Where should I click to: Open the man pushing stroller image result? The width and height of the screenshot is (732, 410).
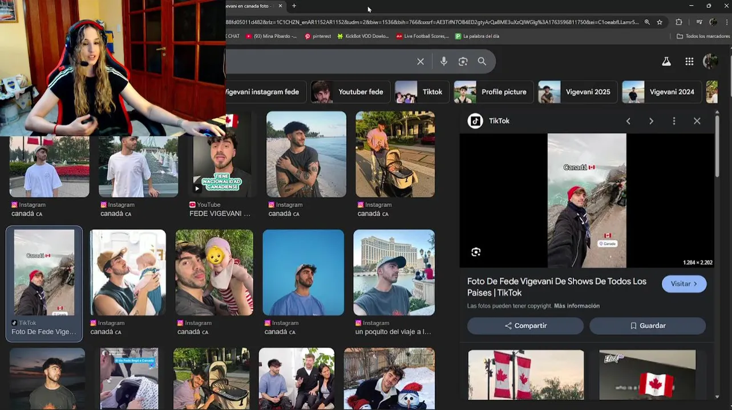(395, 154)
